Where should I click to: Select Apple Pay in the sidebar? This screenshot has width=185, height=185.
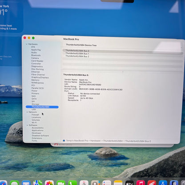[36, 50]
